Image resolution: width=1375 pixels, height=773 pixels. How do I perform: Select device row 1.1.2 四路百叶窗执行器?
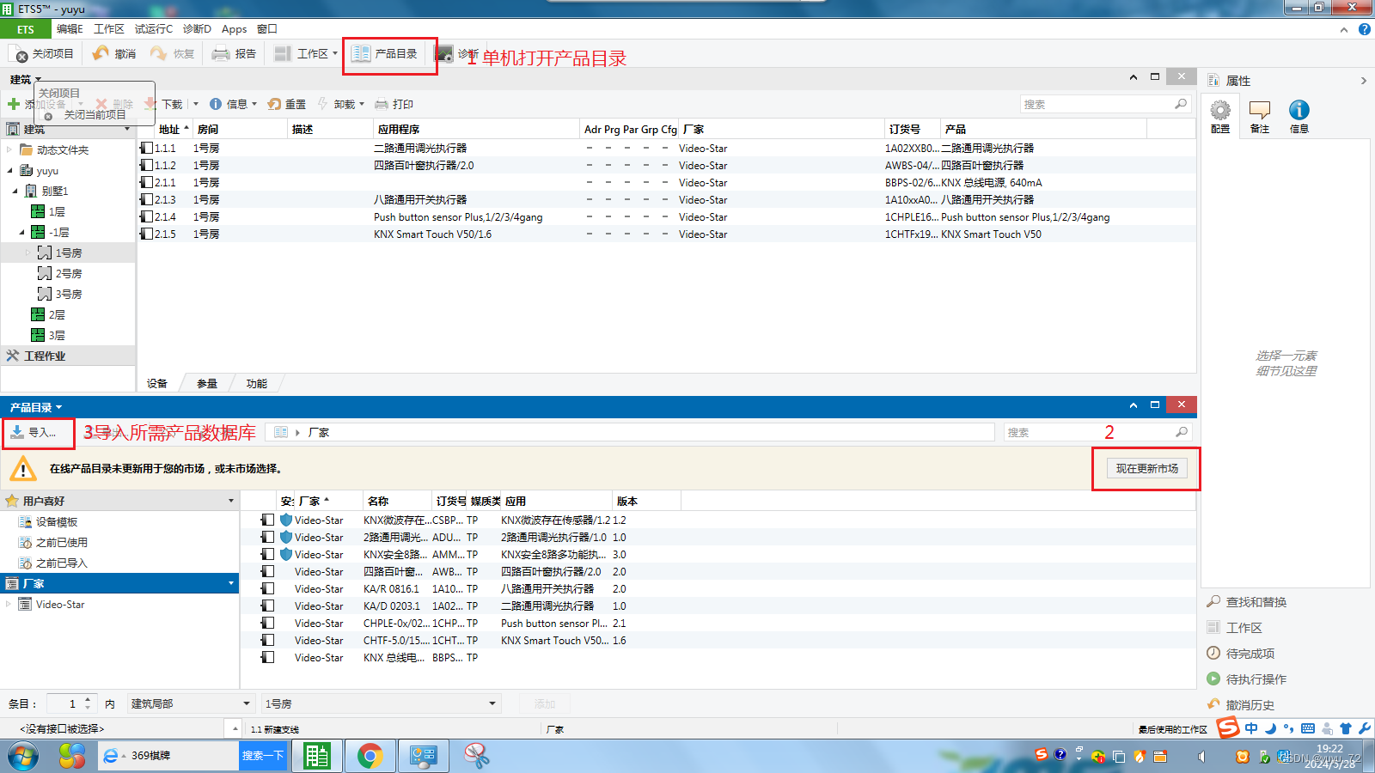click(667, 166)
